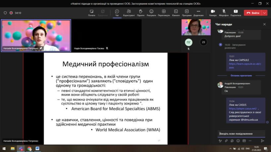Click the attach file paperclip icon

coord(226,140)
